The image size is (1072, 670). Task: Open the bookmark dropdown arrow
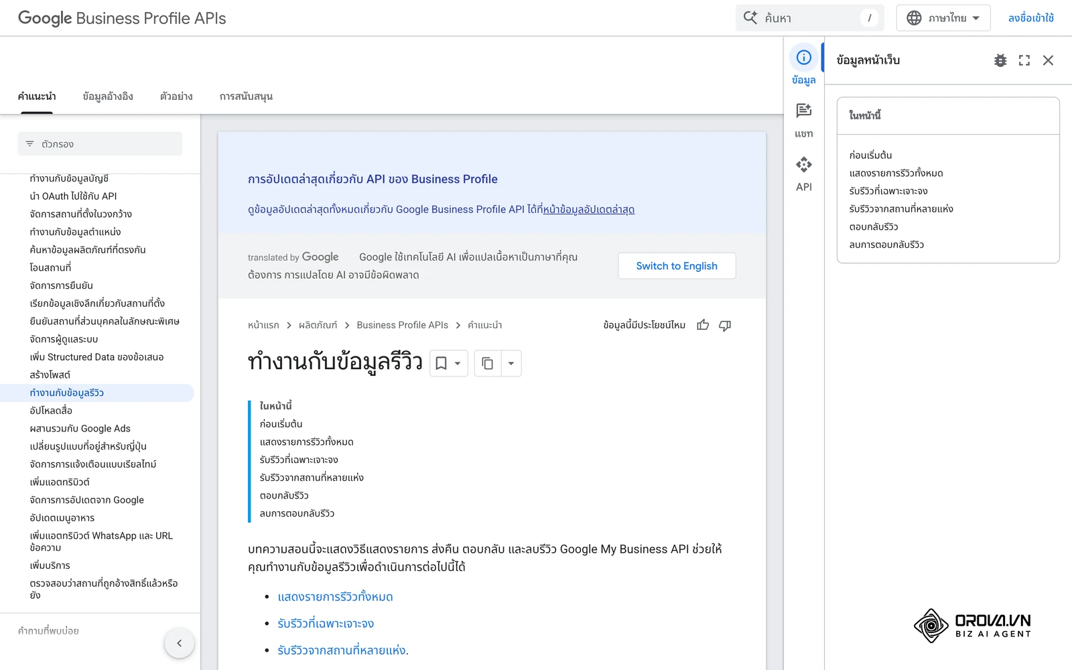click(458, 363)
